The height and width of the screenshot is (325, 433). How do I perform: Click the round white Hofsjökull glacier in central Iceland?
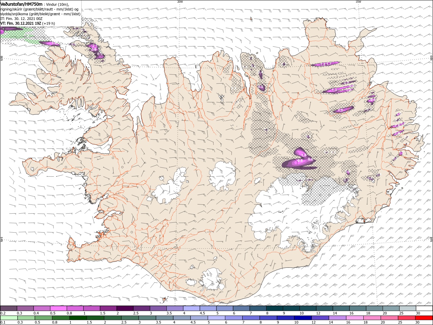click(x=223, y=176)
